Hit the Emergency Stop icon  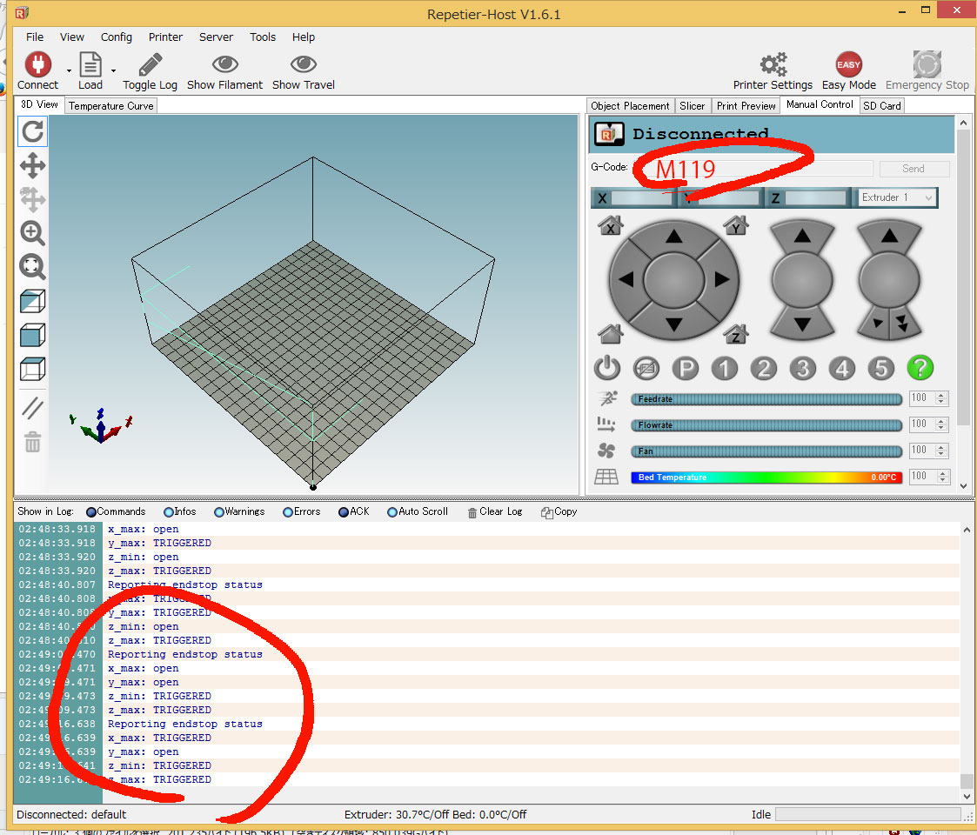(927, 65)
